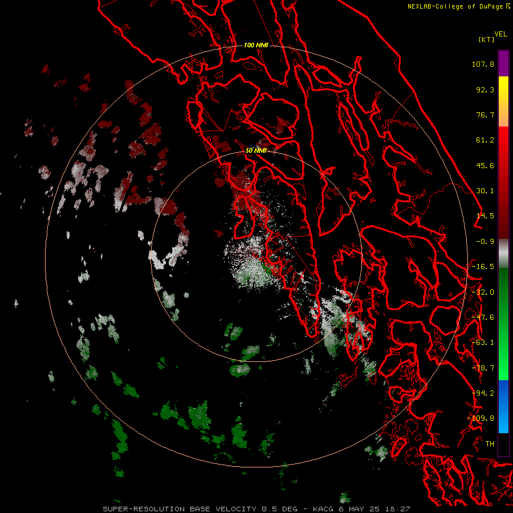The height and width of the screenshot is (513, 513).
Task: Click the -109.8 legend value
Action: tap(481, 418)
